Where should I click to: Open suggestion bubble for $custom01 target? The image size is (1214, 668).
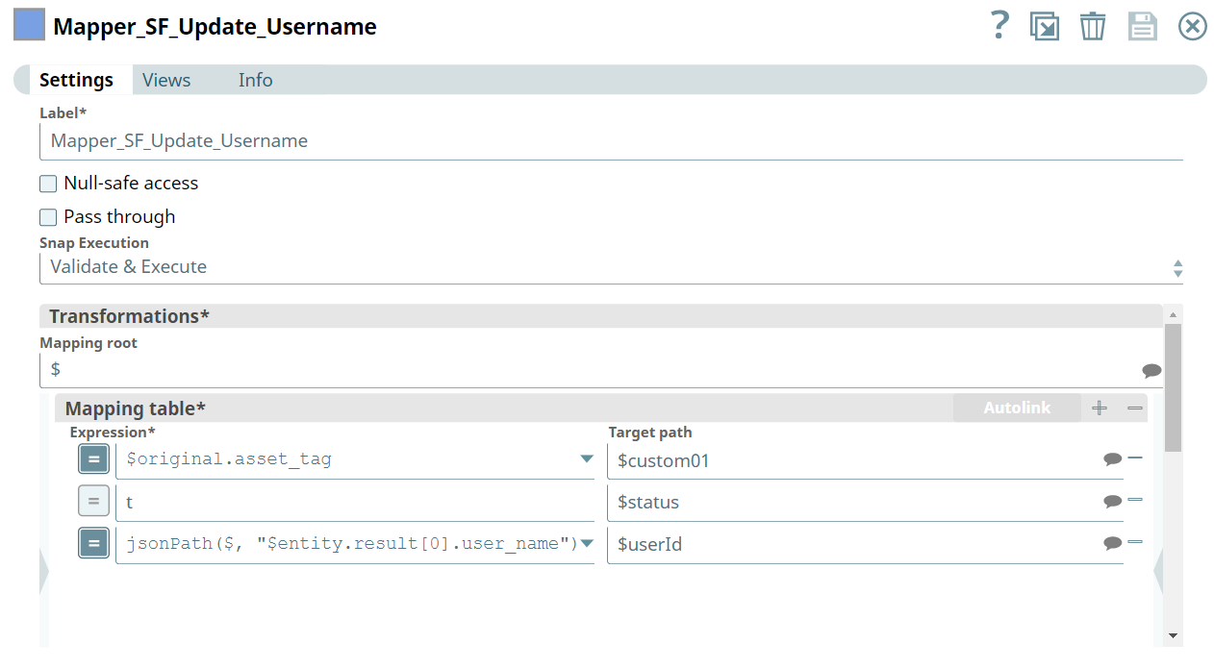click(x=1113, y=459)
